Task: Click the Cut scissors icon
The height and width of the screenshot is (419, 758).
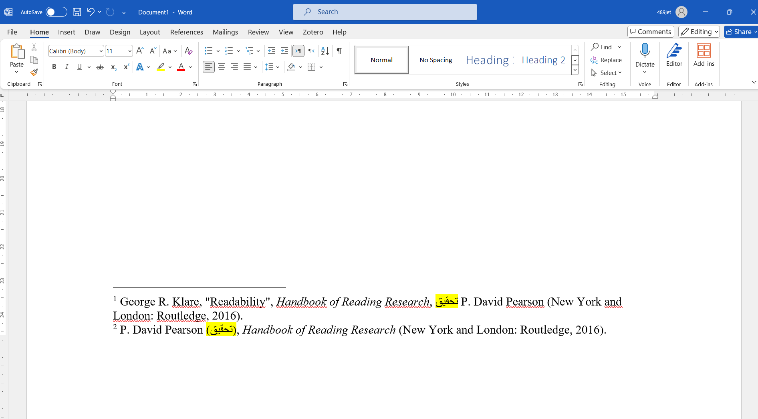Action: click(x=34, y=47)
